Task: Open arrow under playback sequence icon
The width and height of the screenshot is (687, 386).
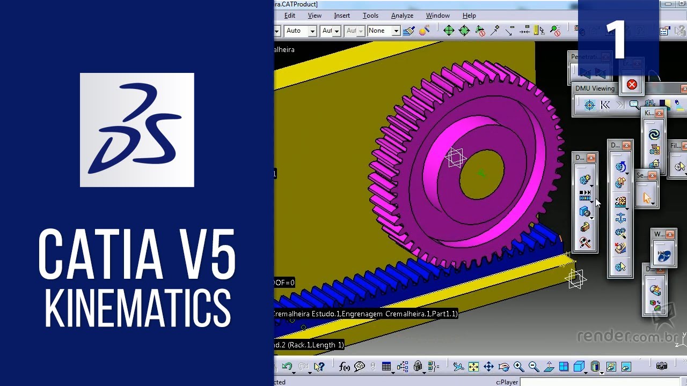Action: (x=591, y=202)
